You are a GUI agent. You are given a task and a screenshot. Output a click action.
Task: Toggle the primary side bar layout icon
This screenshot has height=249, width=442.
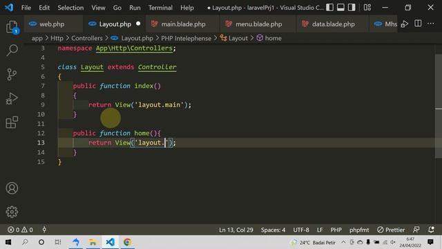tap(330, 8)
